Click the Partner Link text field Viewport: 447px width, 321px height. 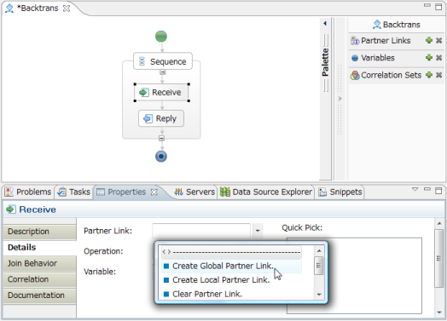tap(201, 231)
